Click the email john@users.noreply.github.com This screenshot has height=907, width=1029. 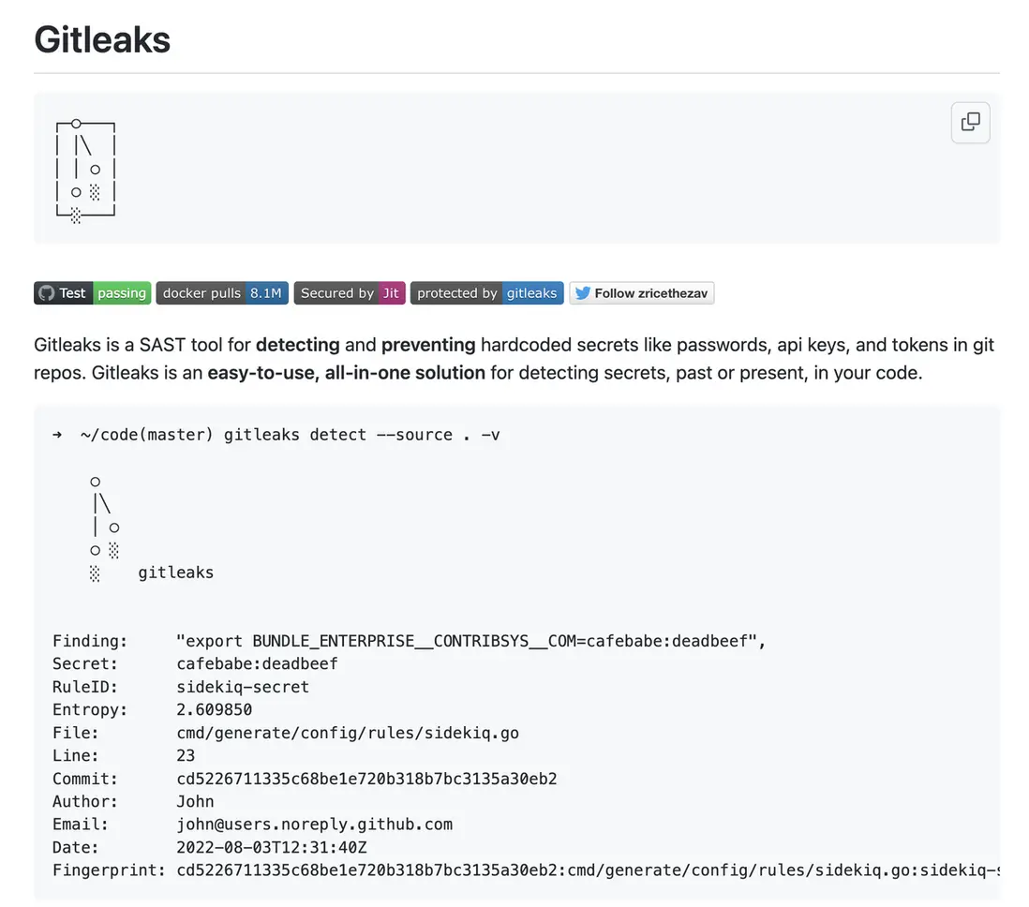314,825
